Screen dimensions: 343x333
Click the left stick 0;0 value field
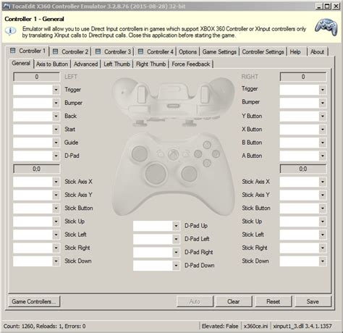point(36,169)
